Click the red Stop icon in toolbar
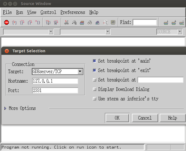186x151 pixels. tap(6, 23)
